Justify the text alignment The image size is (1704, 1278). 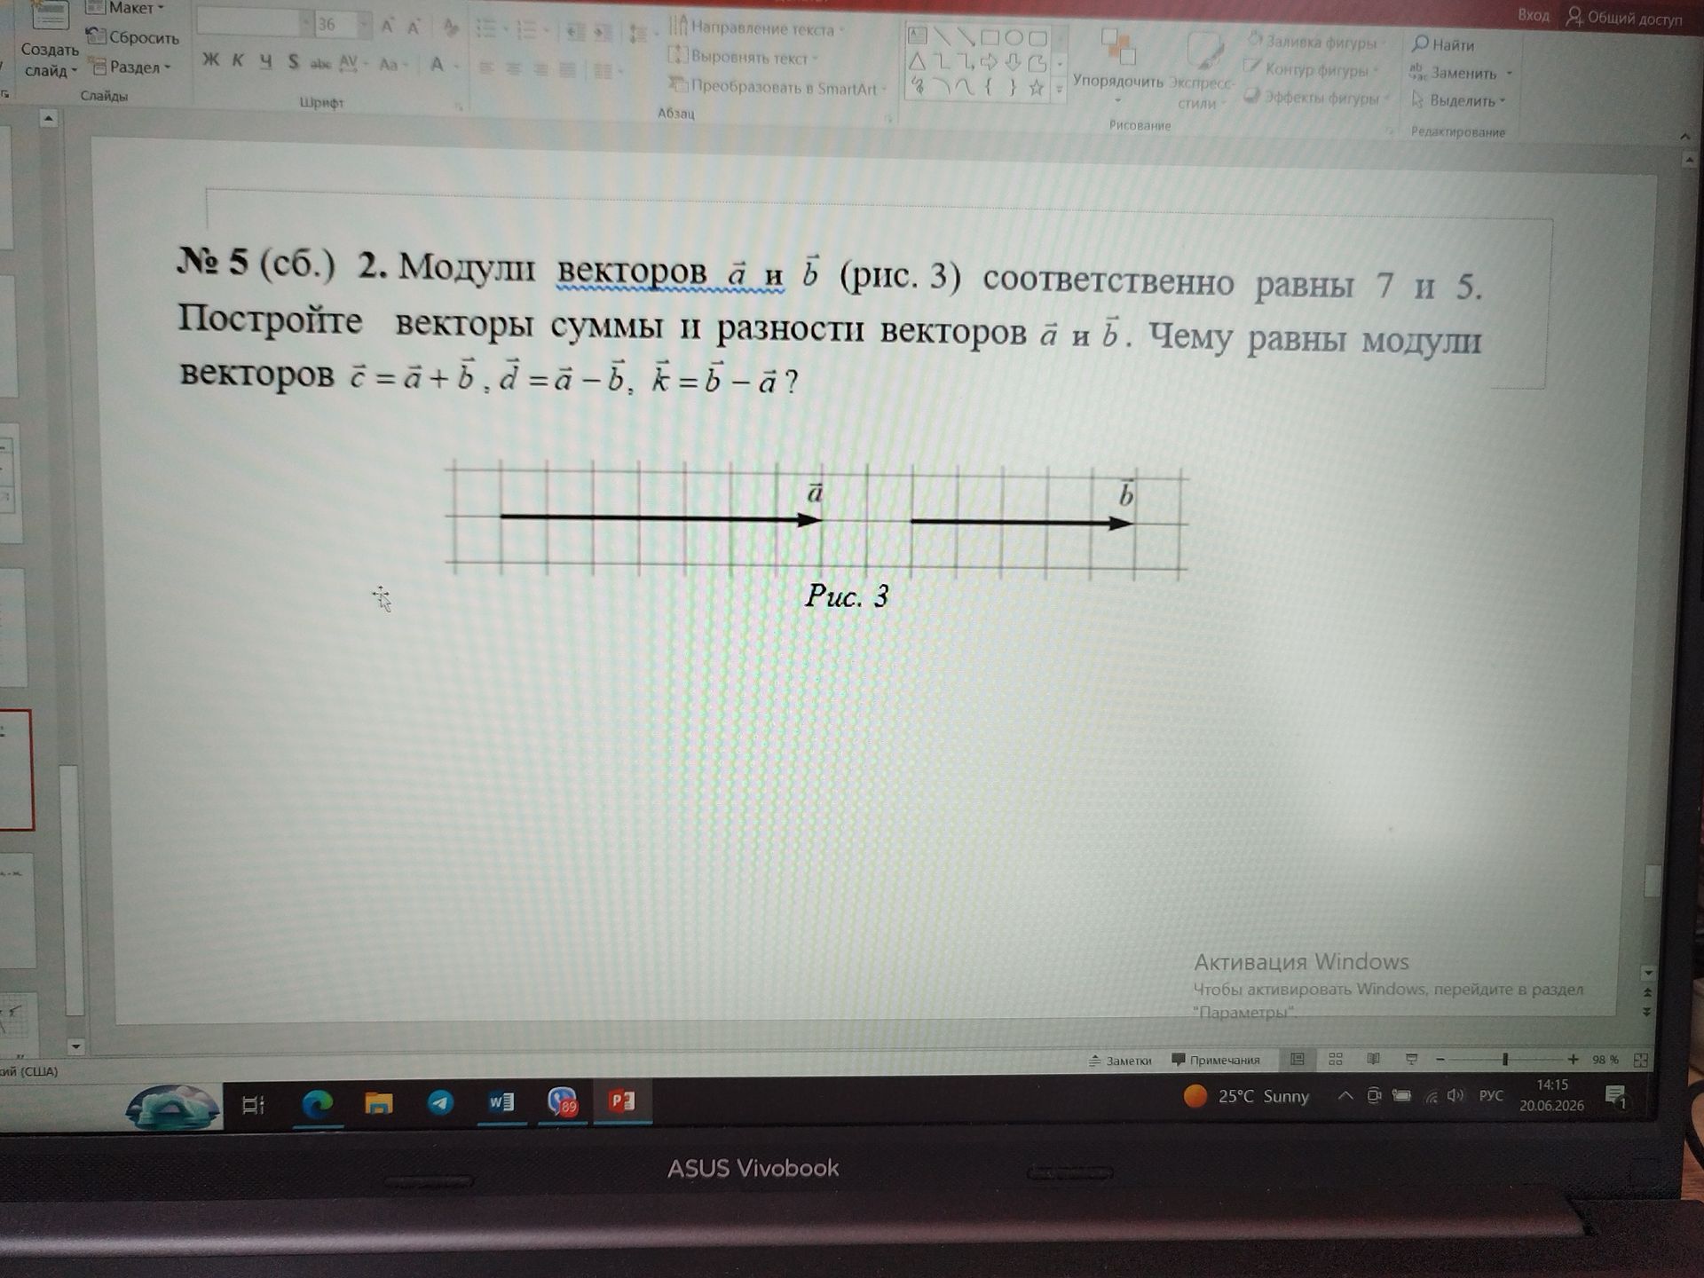[x=568, y=69]
